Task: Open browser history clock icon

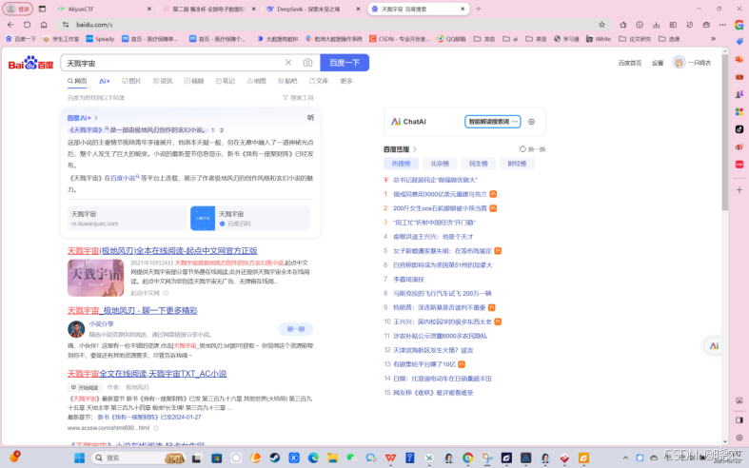Action: pos(640,25)
